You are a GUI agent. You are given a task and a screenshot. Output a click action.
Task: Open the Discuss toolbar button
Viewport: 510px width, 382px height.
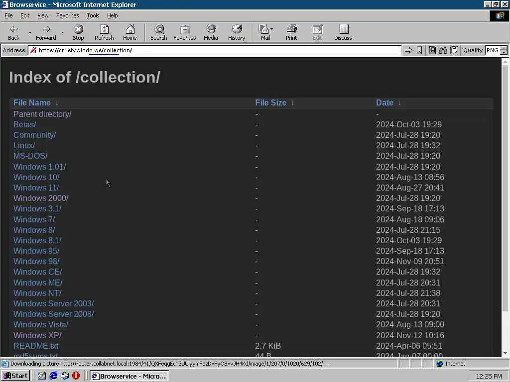pyautogui.click(x=343, y=32)
